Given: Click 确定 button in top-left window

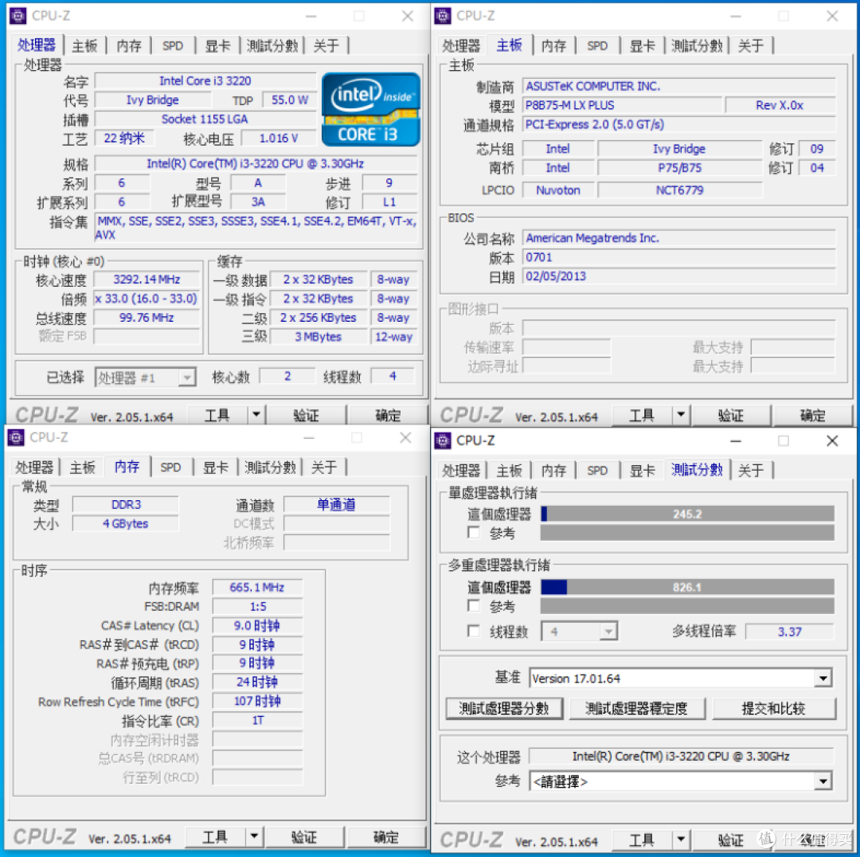Looking at the screenshot, I should pos(389,415).
